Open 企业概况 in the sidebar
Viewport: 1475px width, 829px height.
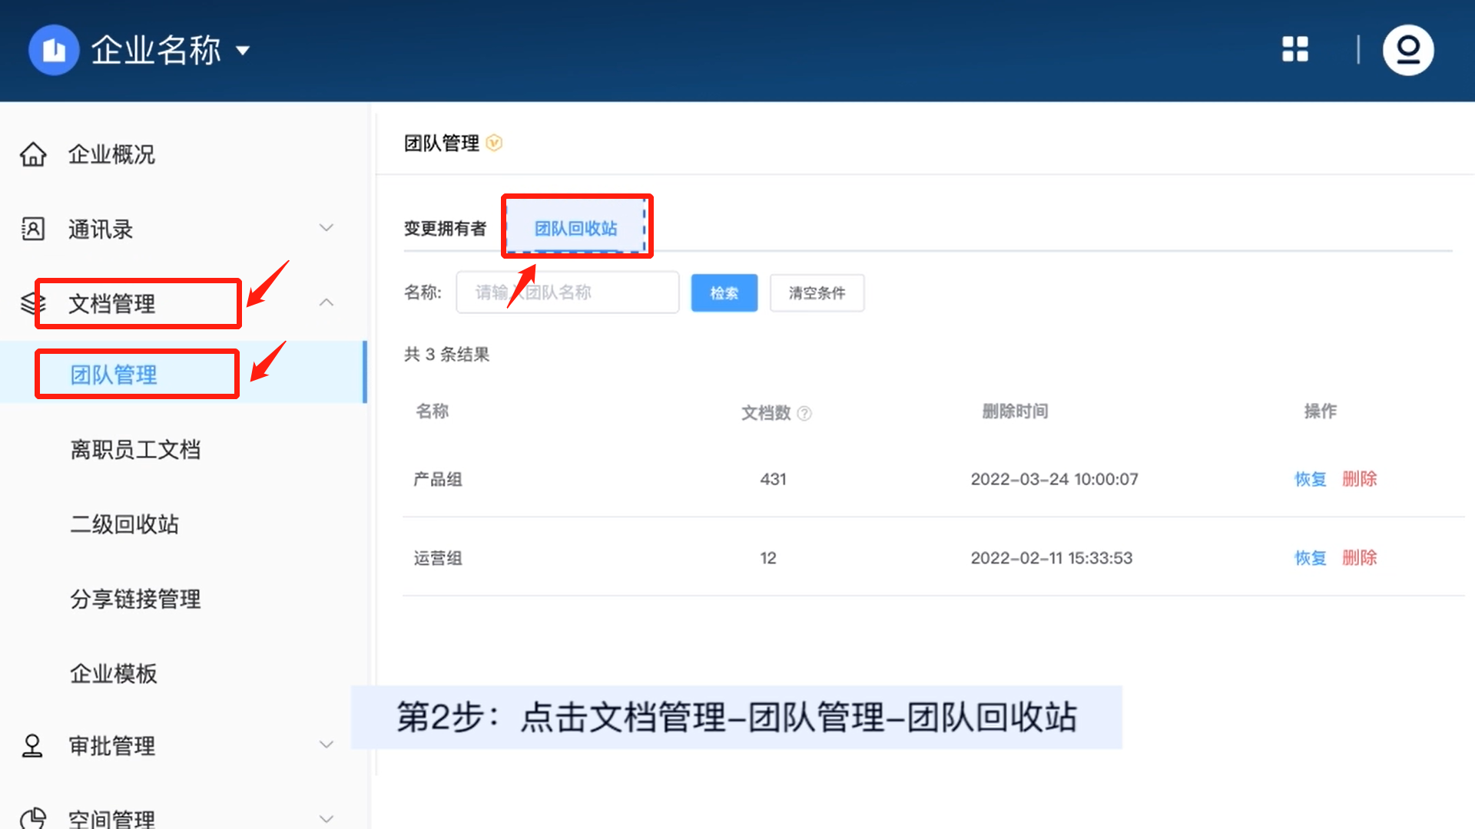click(x=111, y=154)
